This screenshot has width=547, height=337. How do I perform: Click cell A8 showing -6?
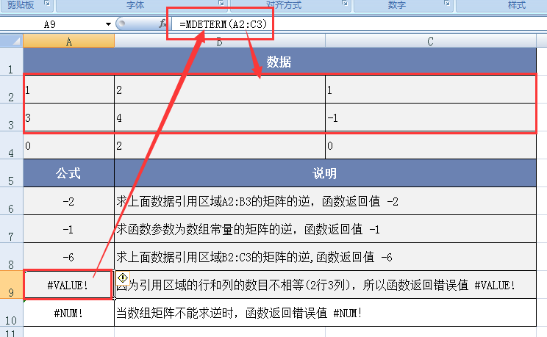[x=68, y=257]
